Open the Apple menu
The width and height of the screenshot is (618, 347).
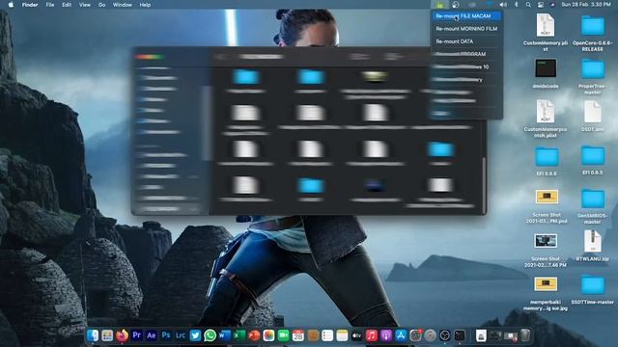click(x=11, y=5)
